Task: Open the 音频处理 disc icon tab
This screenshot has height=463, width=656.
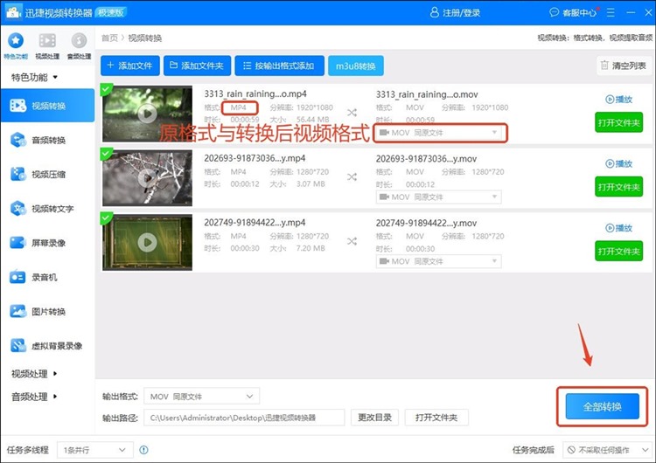Action: pos(79,46)
